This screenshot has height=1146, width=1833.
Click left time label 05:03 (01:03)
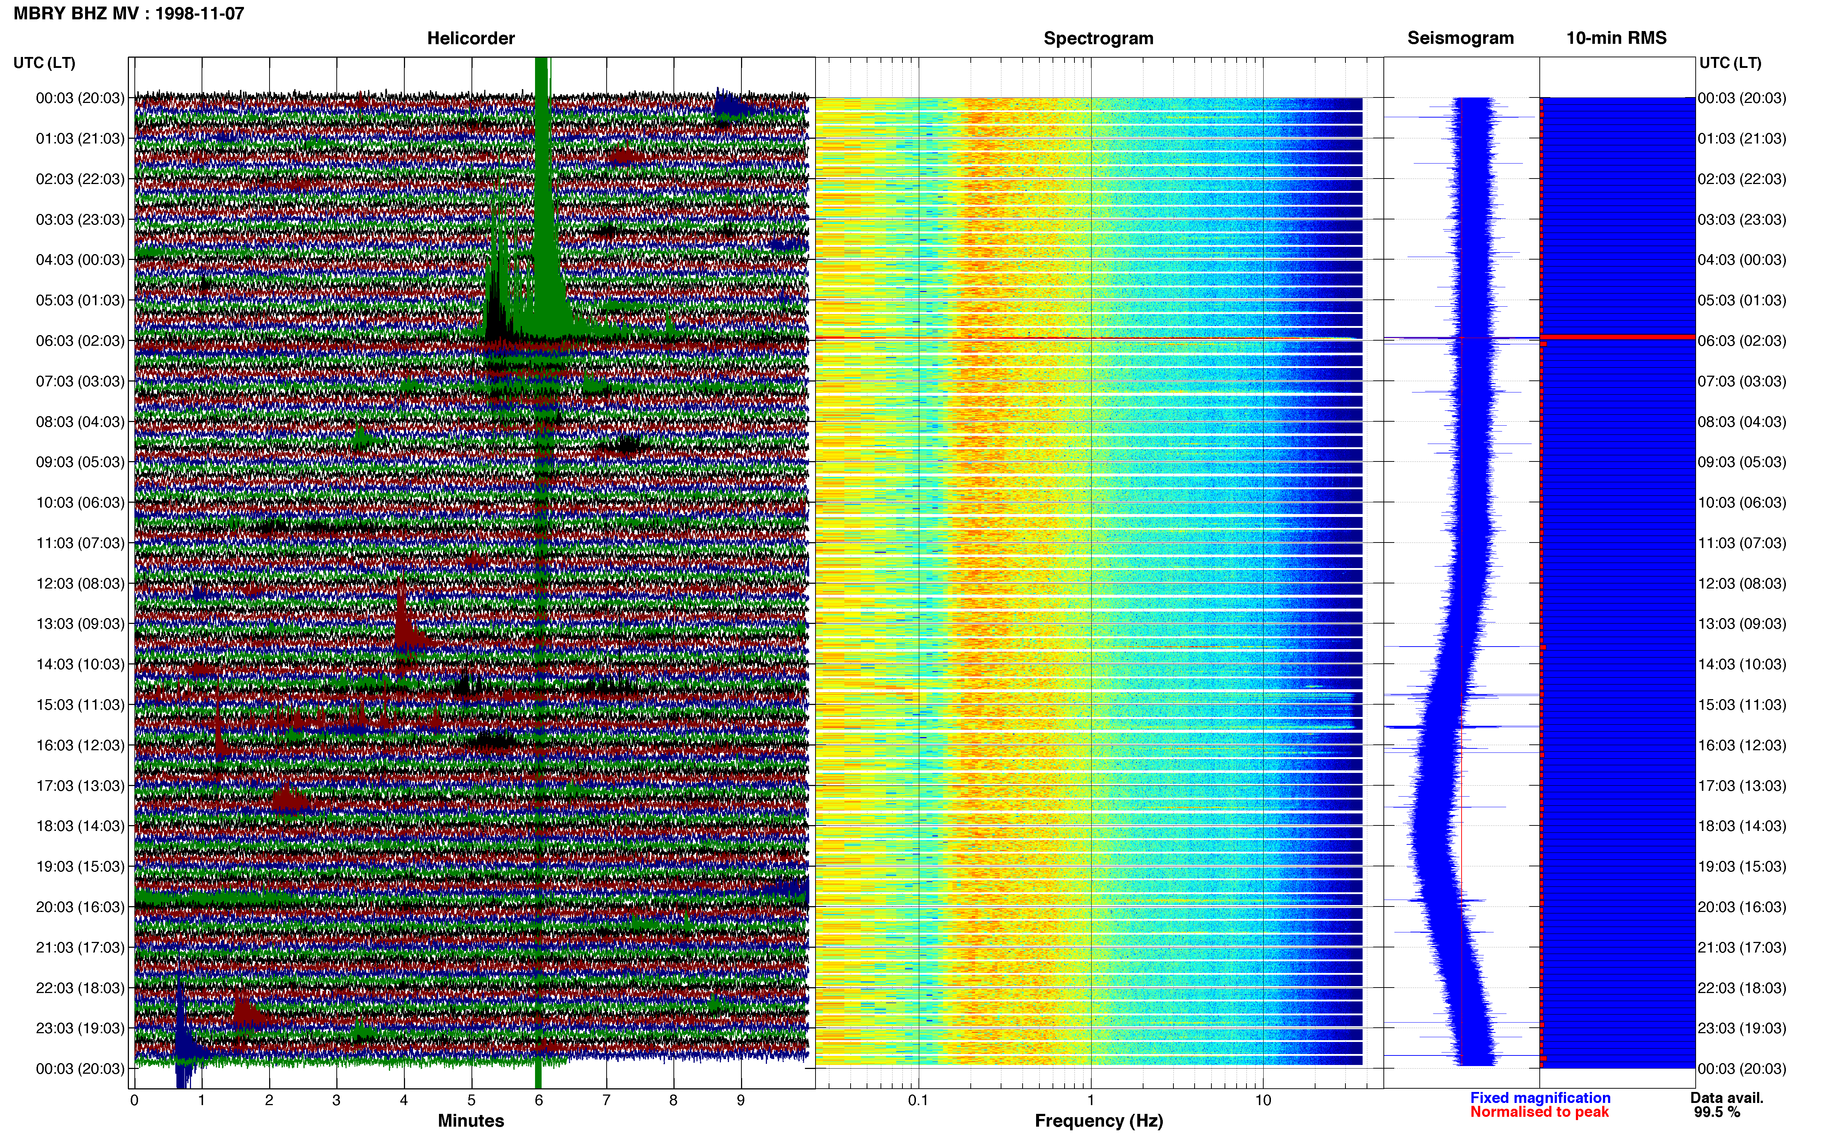coord(80,300)
